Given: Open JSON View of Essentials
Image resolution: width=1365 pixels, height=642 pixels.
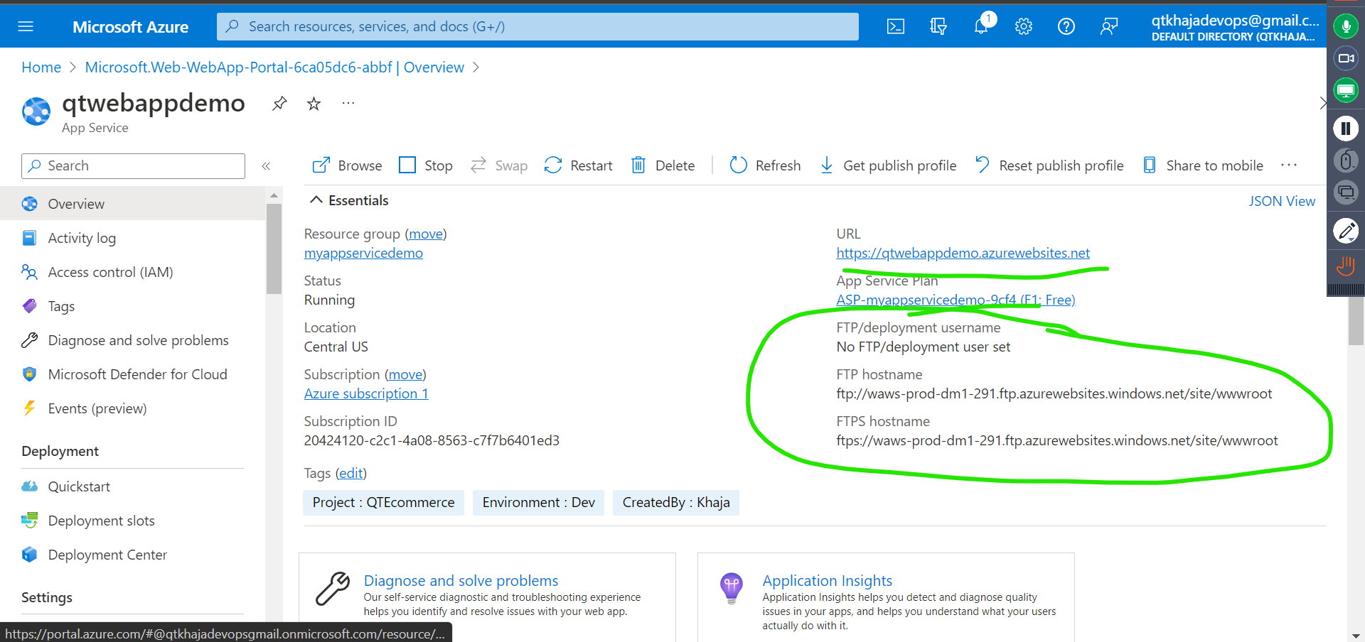Looking at the screenshot, I should [1282, 201].
